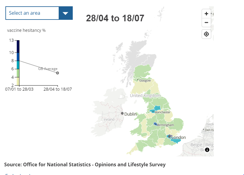Screen dimensions: 244x175
Task: Click the light green legend band
Action: click(x=18, y=73)
